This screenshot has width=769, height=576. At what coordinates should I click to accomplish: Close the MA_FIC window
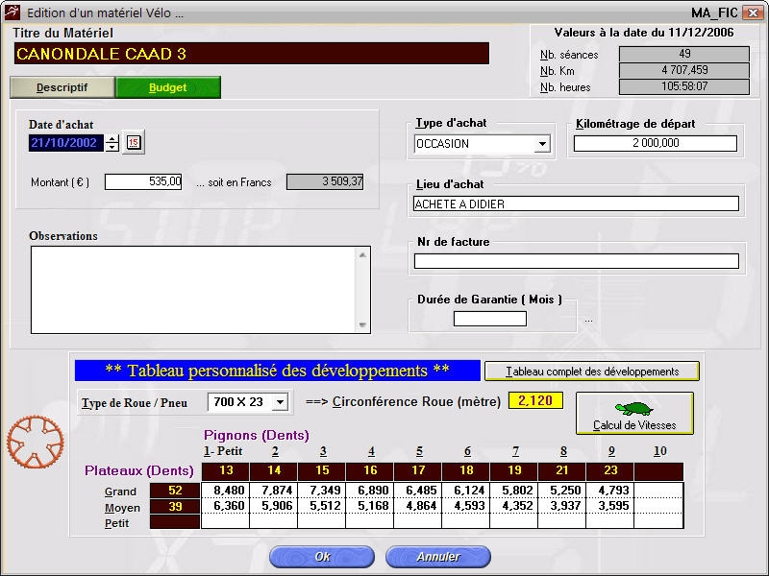tap(753, 12)
